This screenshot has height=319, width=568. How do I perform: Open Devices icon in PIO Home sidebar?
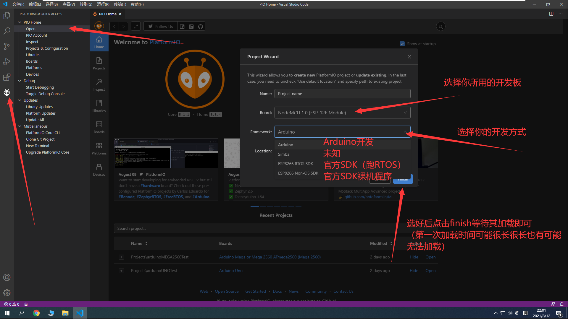(99, 170)
